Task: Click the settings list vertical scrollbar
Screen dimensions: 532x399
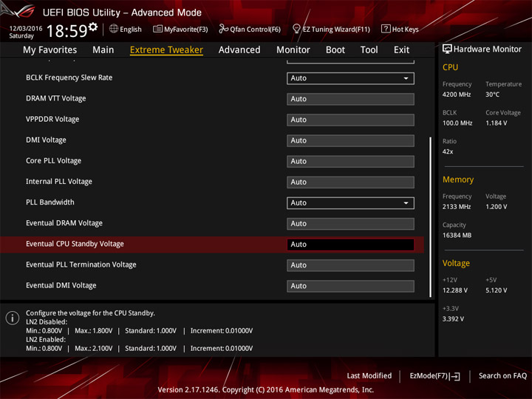Action: tap(430, 217)
